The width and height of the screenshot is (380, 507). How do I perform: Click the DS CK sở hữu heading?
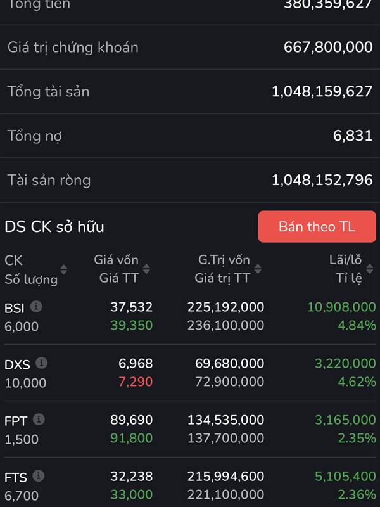54,227
